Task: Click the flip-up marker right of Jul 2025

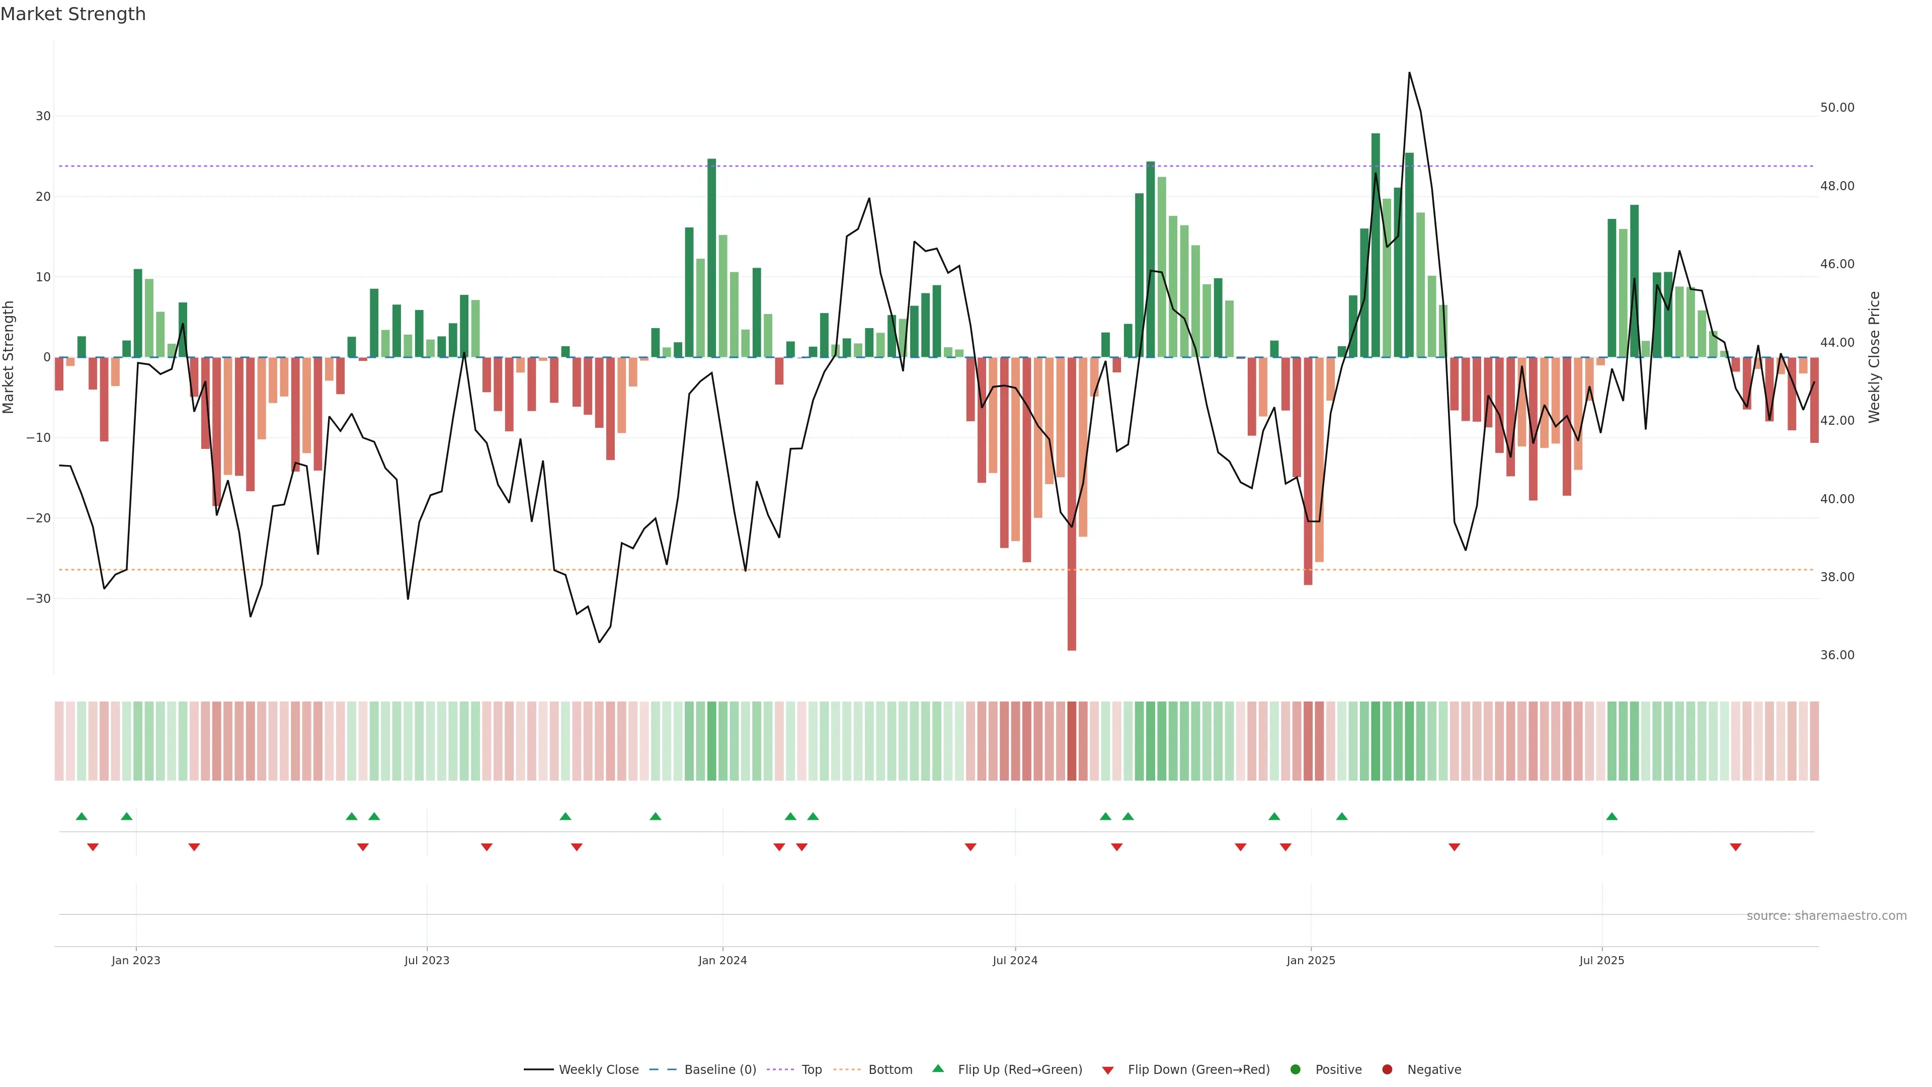Action: coord(1612,816)
